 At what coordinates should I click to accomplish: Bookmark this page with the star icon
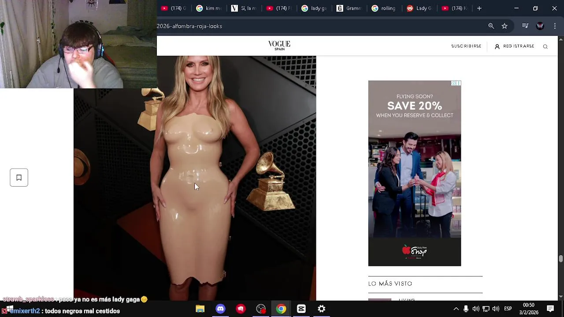[x=505, y=26]
